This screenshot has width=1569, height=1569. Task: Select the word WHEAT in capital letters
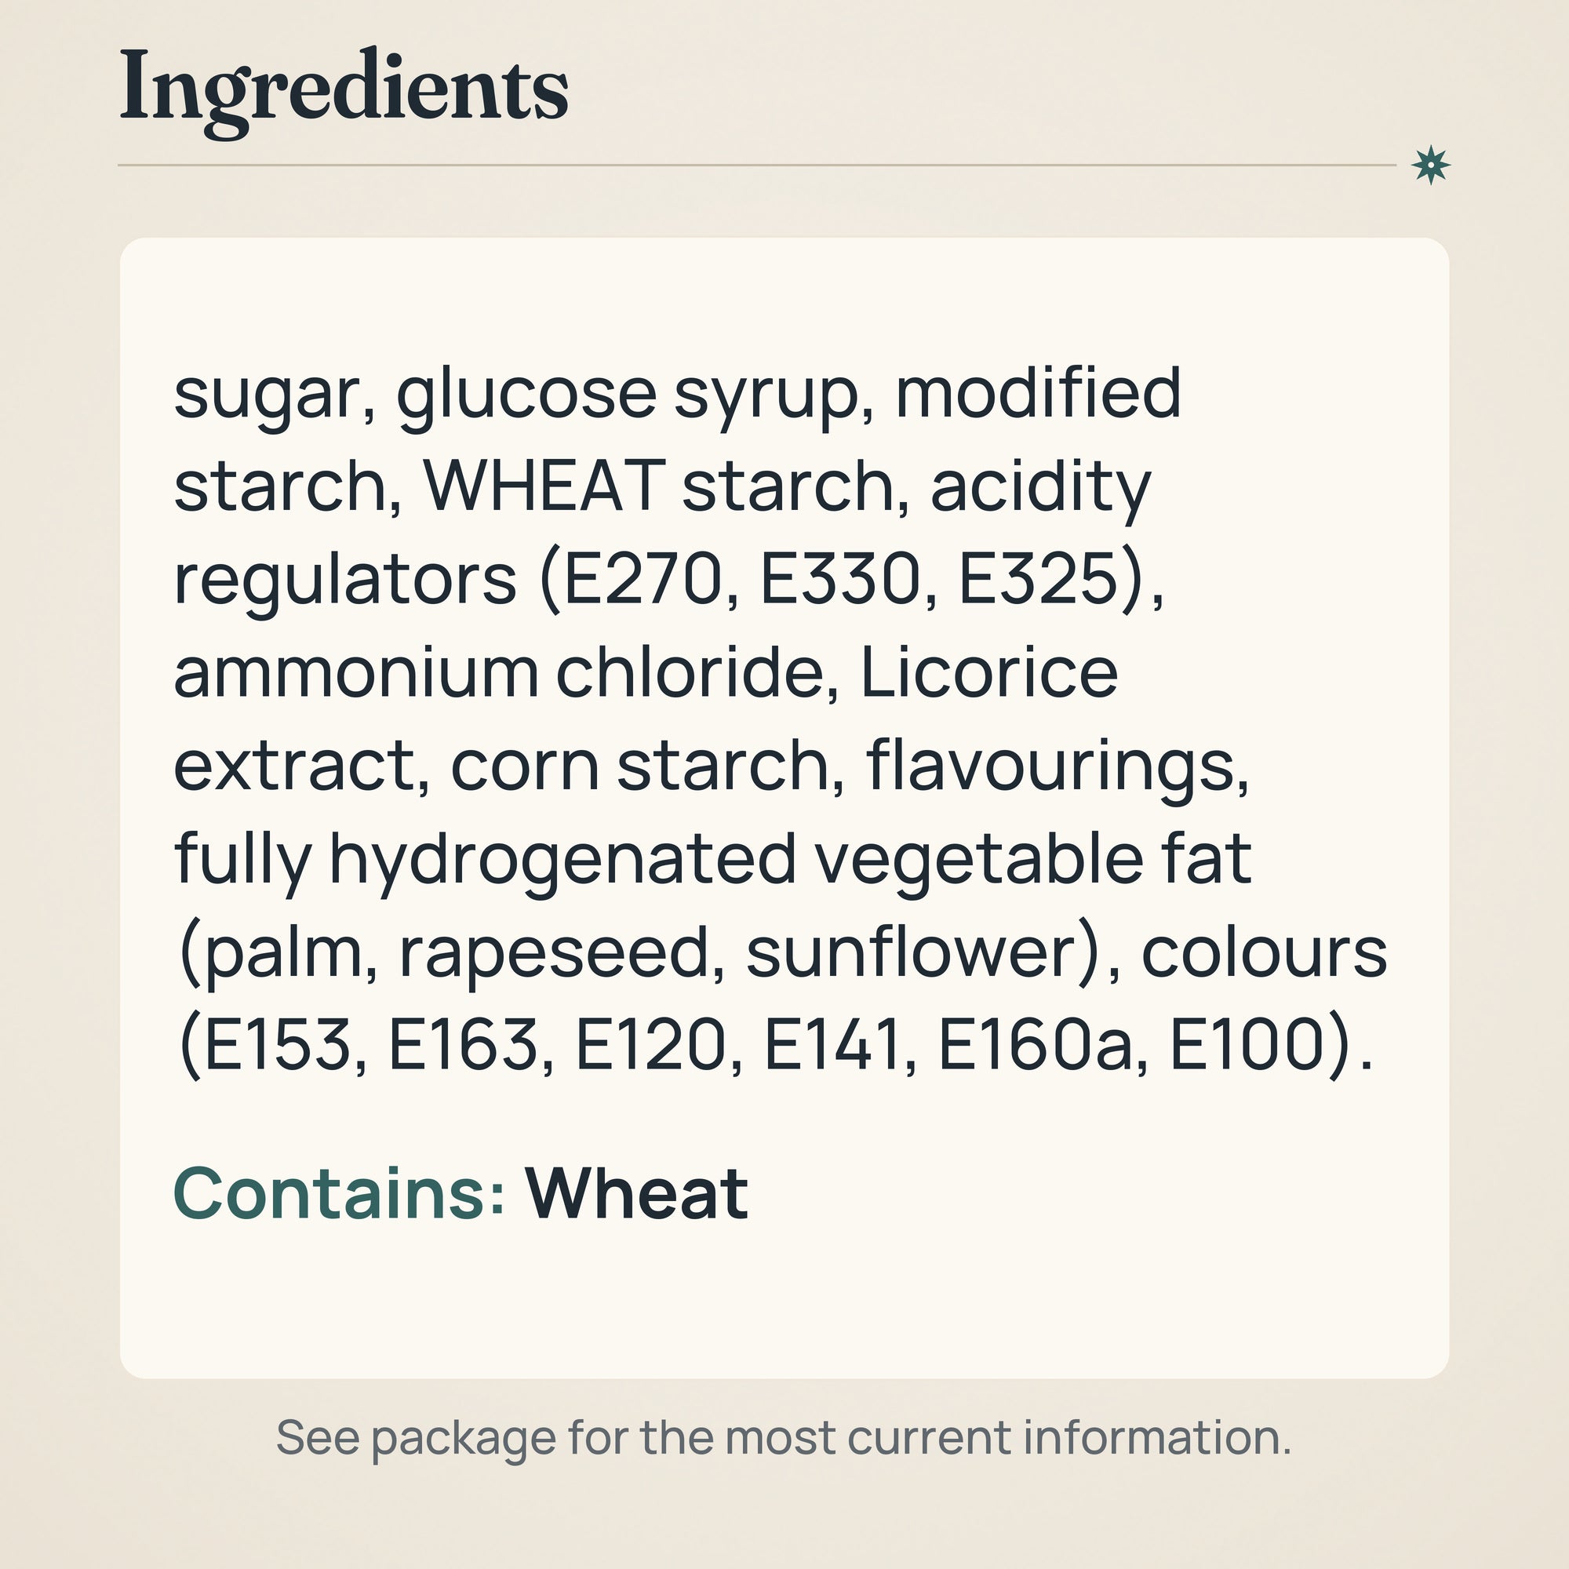[544, 486]
